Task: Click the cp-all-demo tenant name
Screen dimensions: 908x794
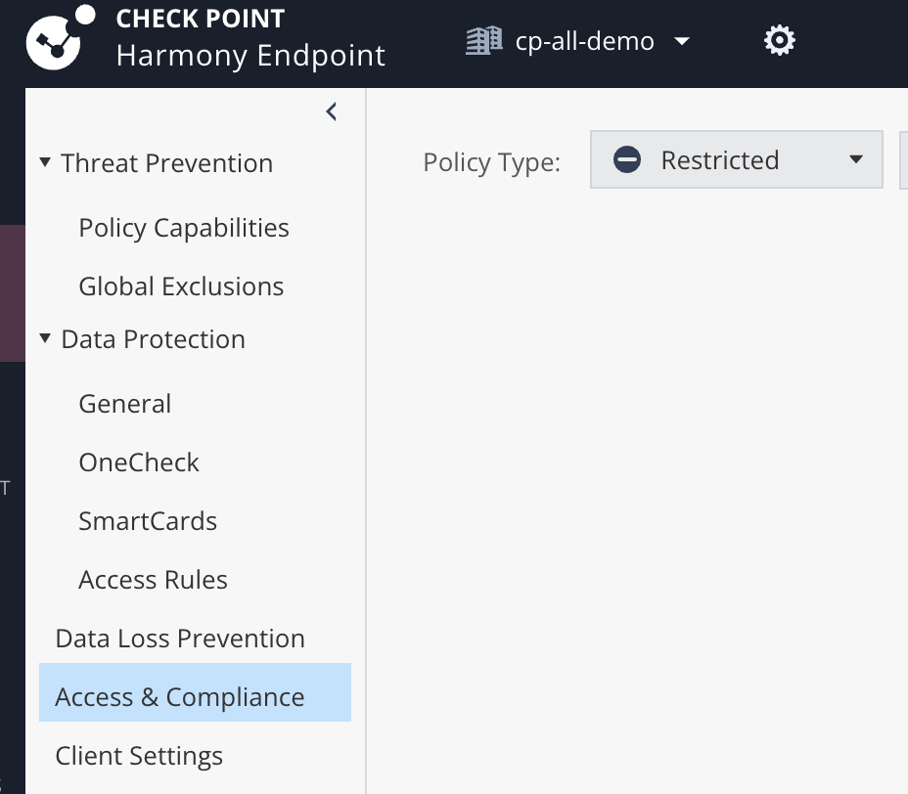Action: coord(583,41)
